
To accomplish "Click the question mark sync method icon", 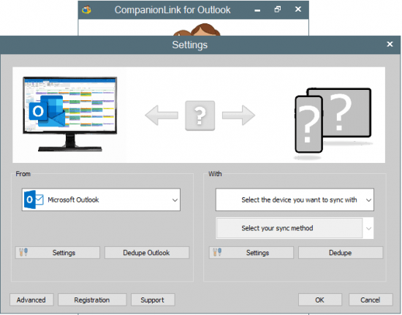I will (x=200, y=115).
